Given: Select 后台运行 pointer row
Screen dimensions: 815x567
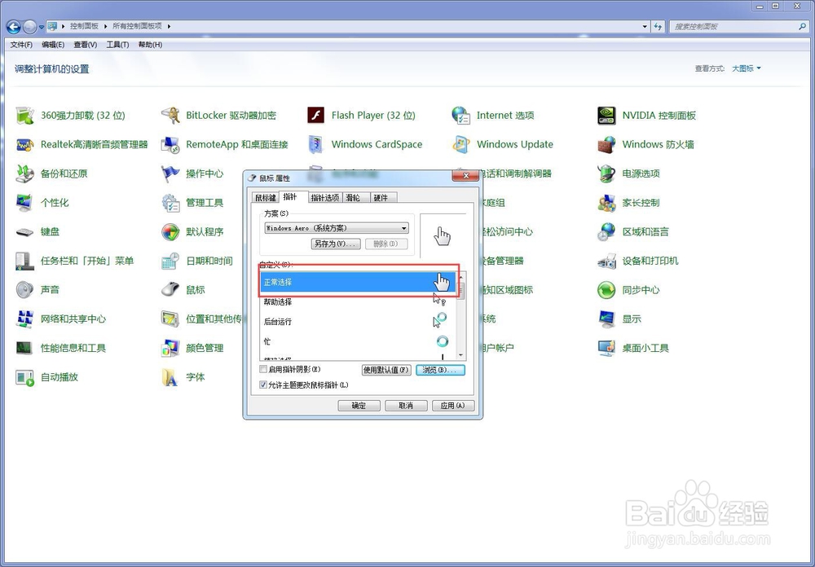Looking at the screenshot, I should pos(358,322).
